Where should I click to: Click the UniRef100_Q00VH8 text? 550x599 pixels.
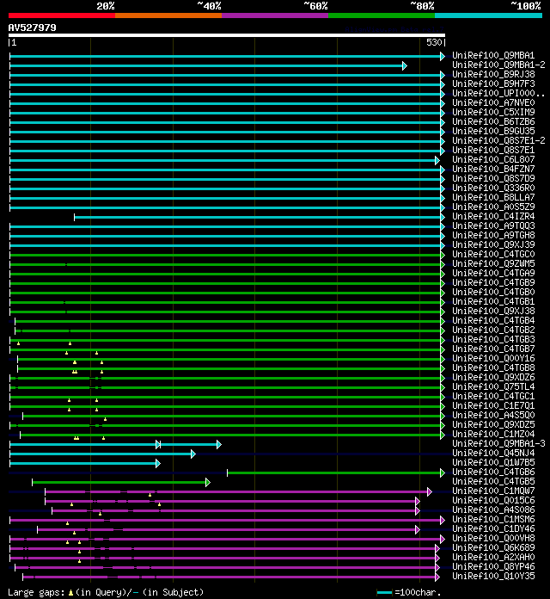pos(493,538)
